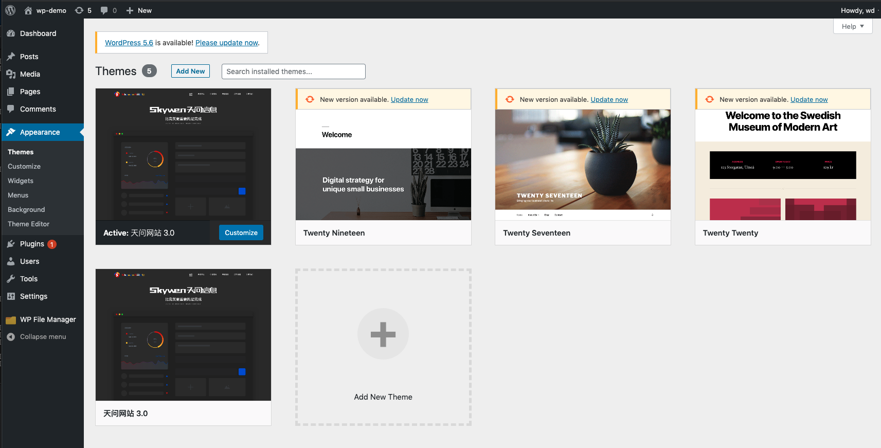
Task: Open the Howdy, wd account menu
Action: tap(857, 10)
